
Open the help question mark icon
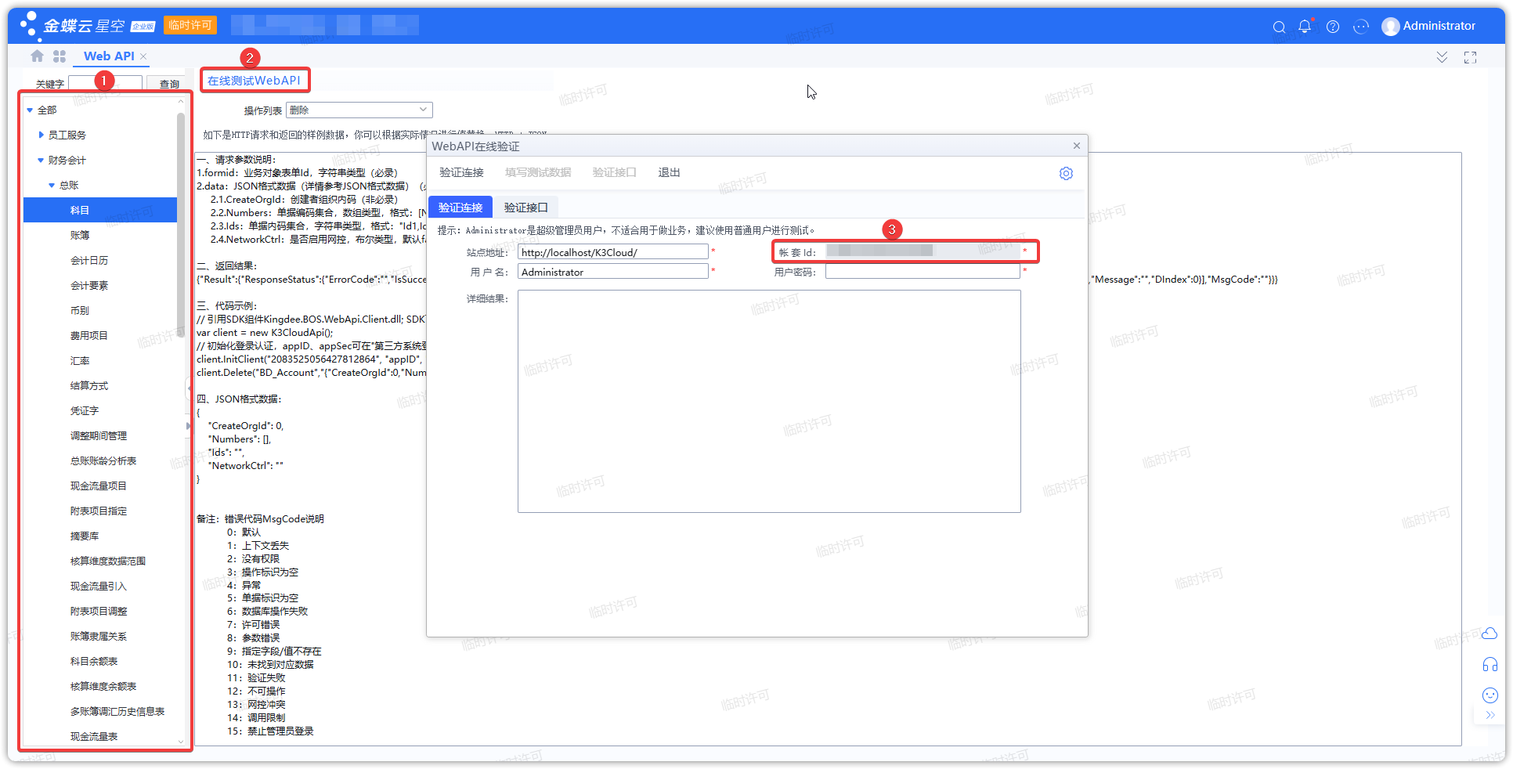1333,27
